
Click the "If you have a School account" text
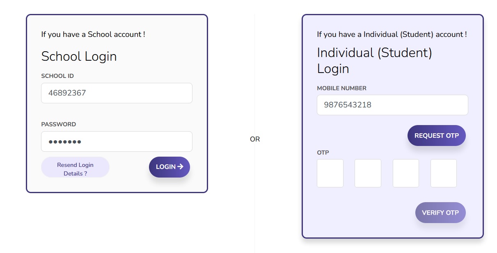pyautogui.click(x=93, y=34)
